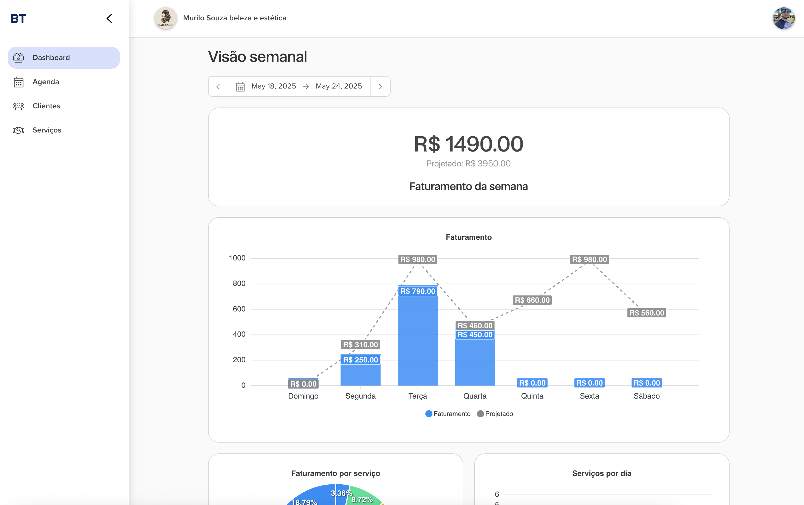Screen dimensions: 804x505
Task: Open the user profile photo menu
Action: tap(783, 18)
